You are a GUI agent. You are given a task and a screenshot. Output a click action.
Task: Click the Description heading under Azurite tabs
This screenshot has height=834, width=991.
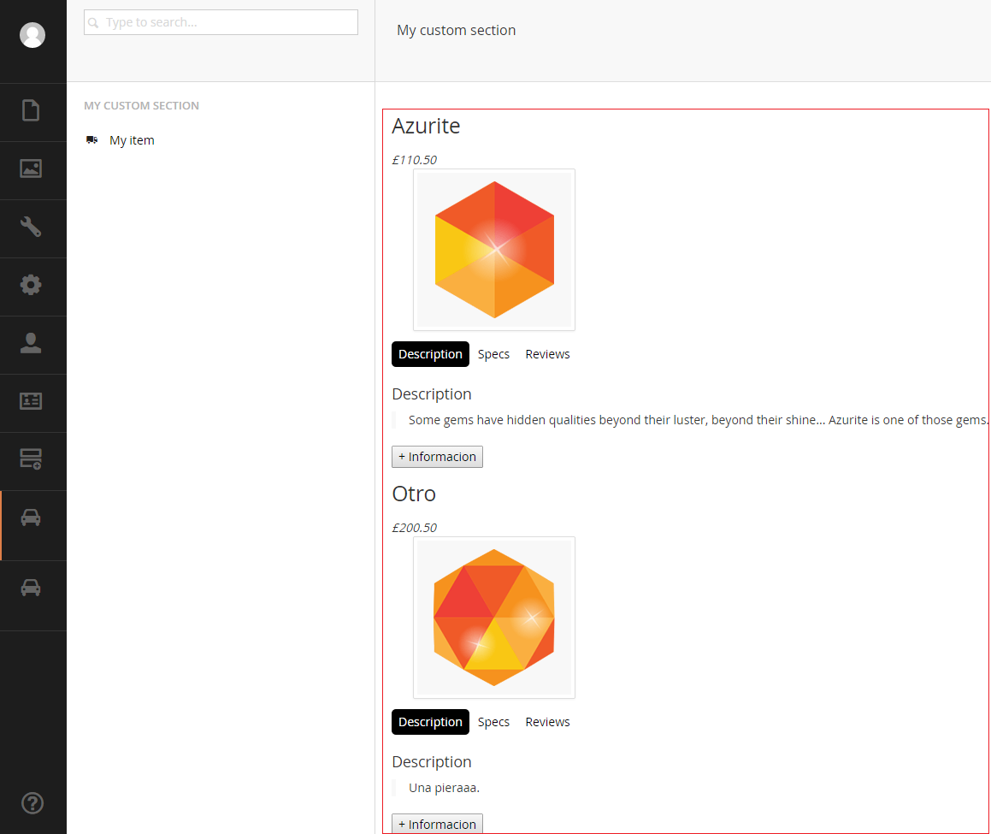click(x=432, y=394)
